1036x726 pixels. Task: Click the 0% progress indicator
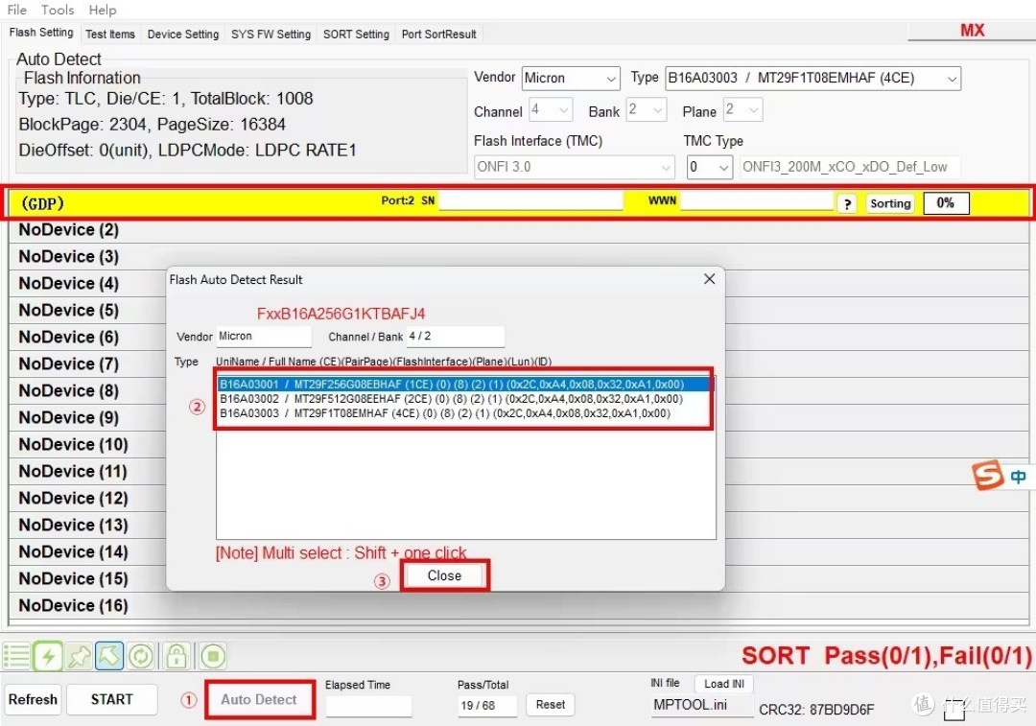[x=946, y=203]
